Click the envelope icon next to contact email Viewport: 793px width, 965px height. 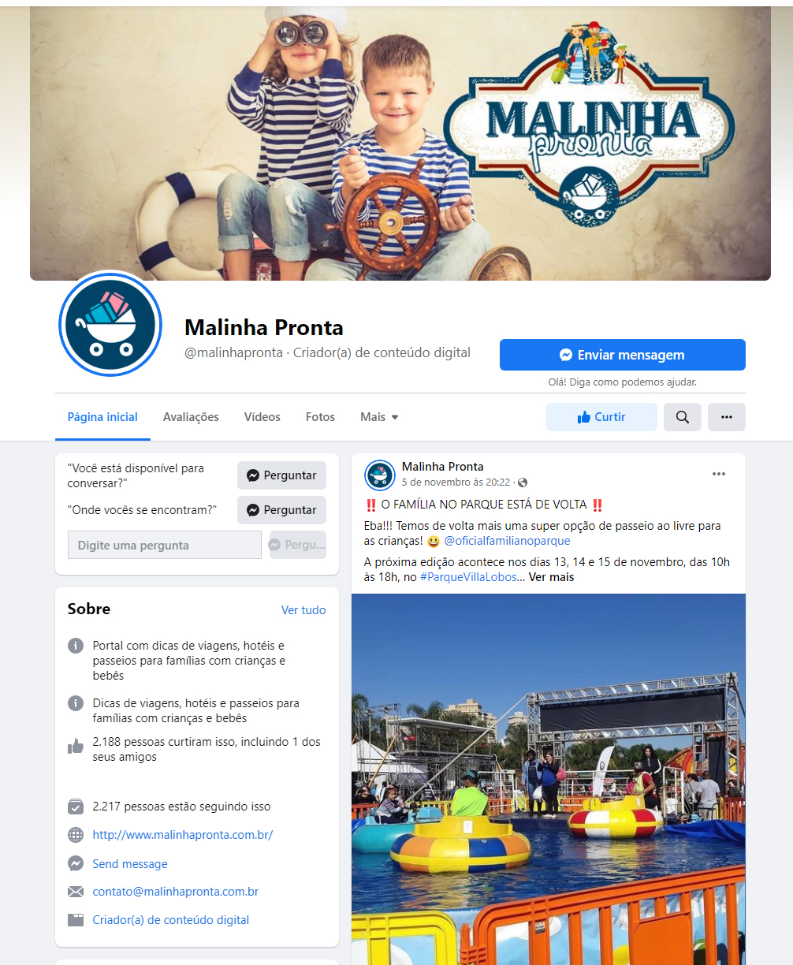[x=76, y=892]
